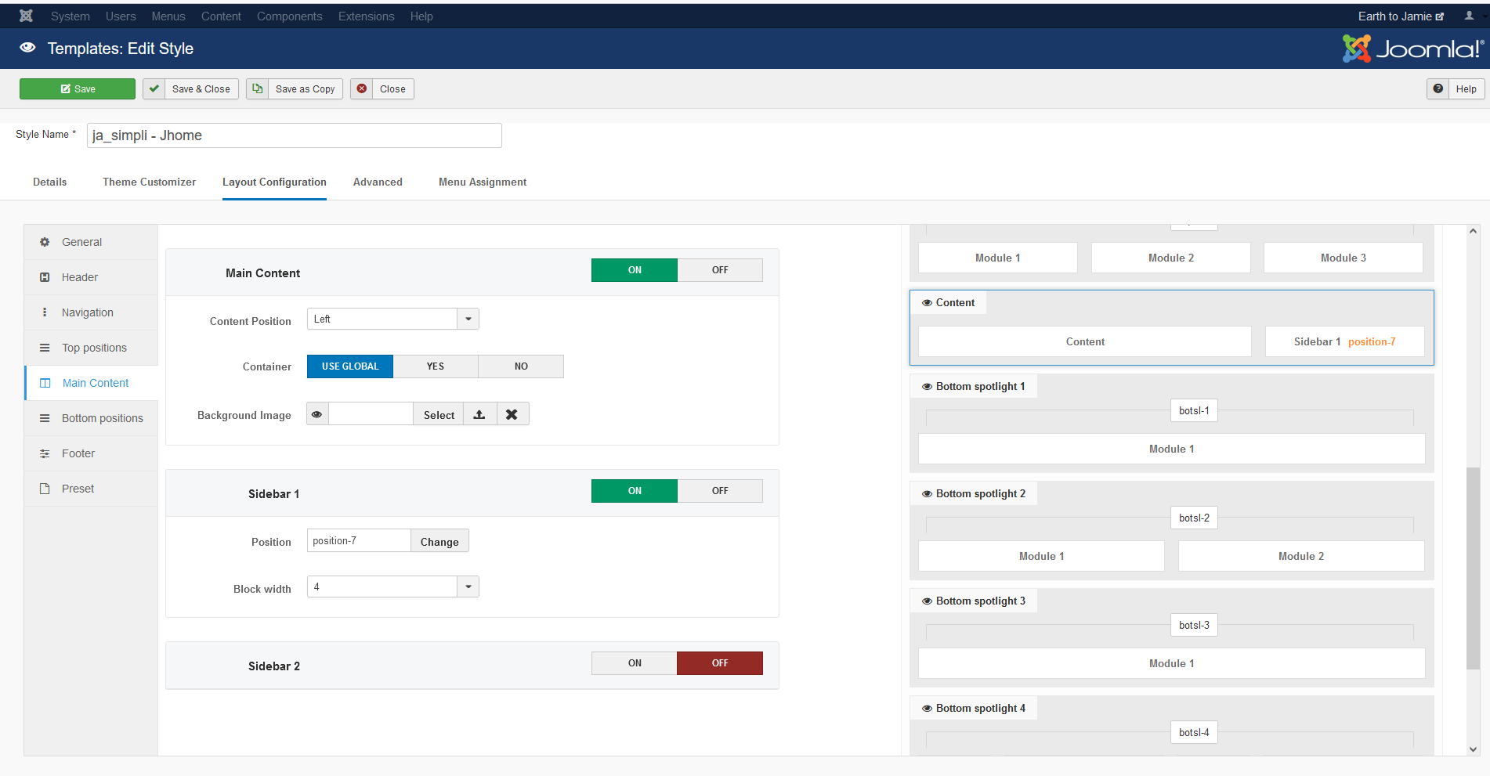Enable Sidebar 2 with ON button
The width and height of the screenshot is (1490, 776).
[x=635, y=663]
